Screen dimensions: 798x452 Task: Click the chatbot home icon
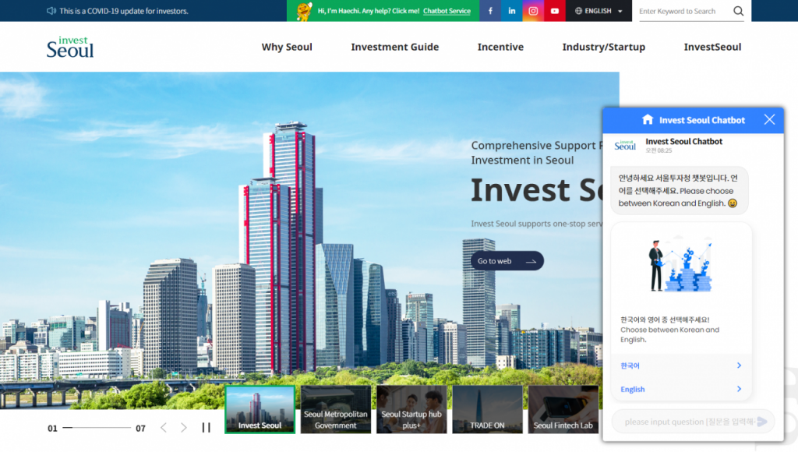click(x=647, y=120)
